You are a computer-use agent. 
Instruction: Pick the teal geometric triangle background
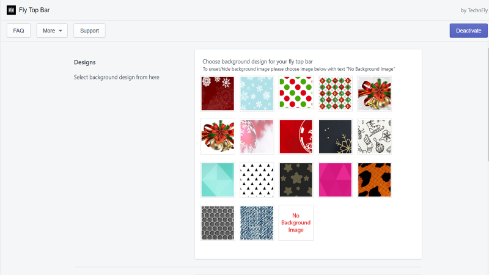click(218, 180)
